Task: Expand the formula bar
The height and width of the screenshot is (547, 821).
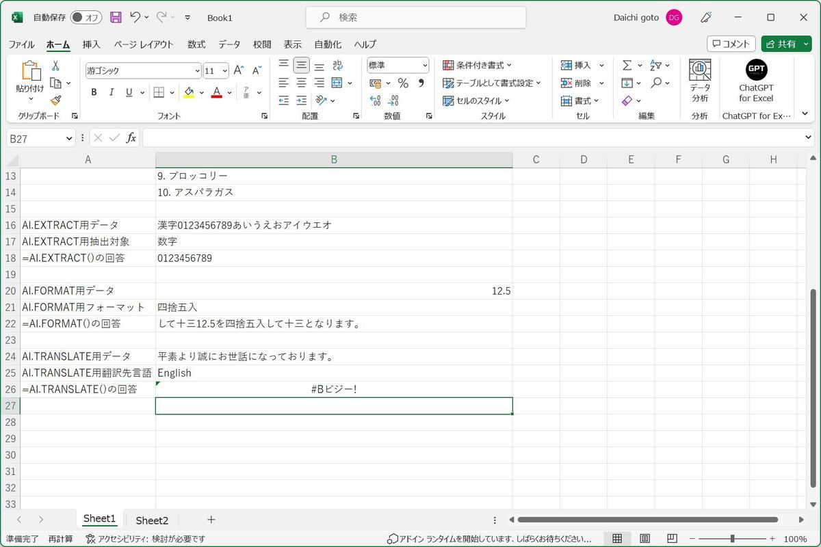Action: [808, 138]
